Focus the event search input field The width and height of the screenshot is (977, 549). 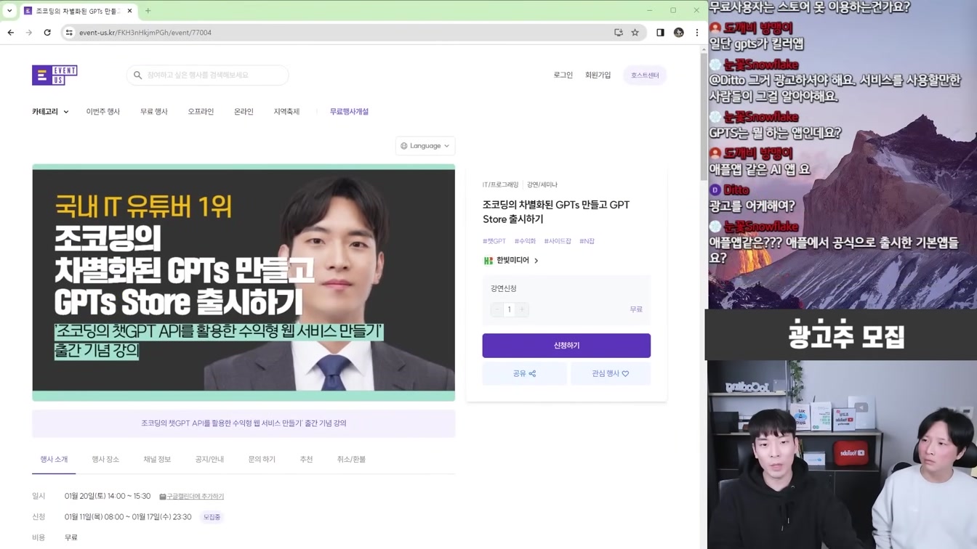208,75
